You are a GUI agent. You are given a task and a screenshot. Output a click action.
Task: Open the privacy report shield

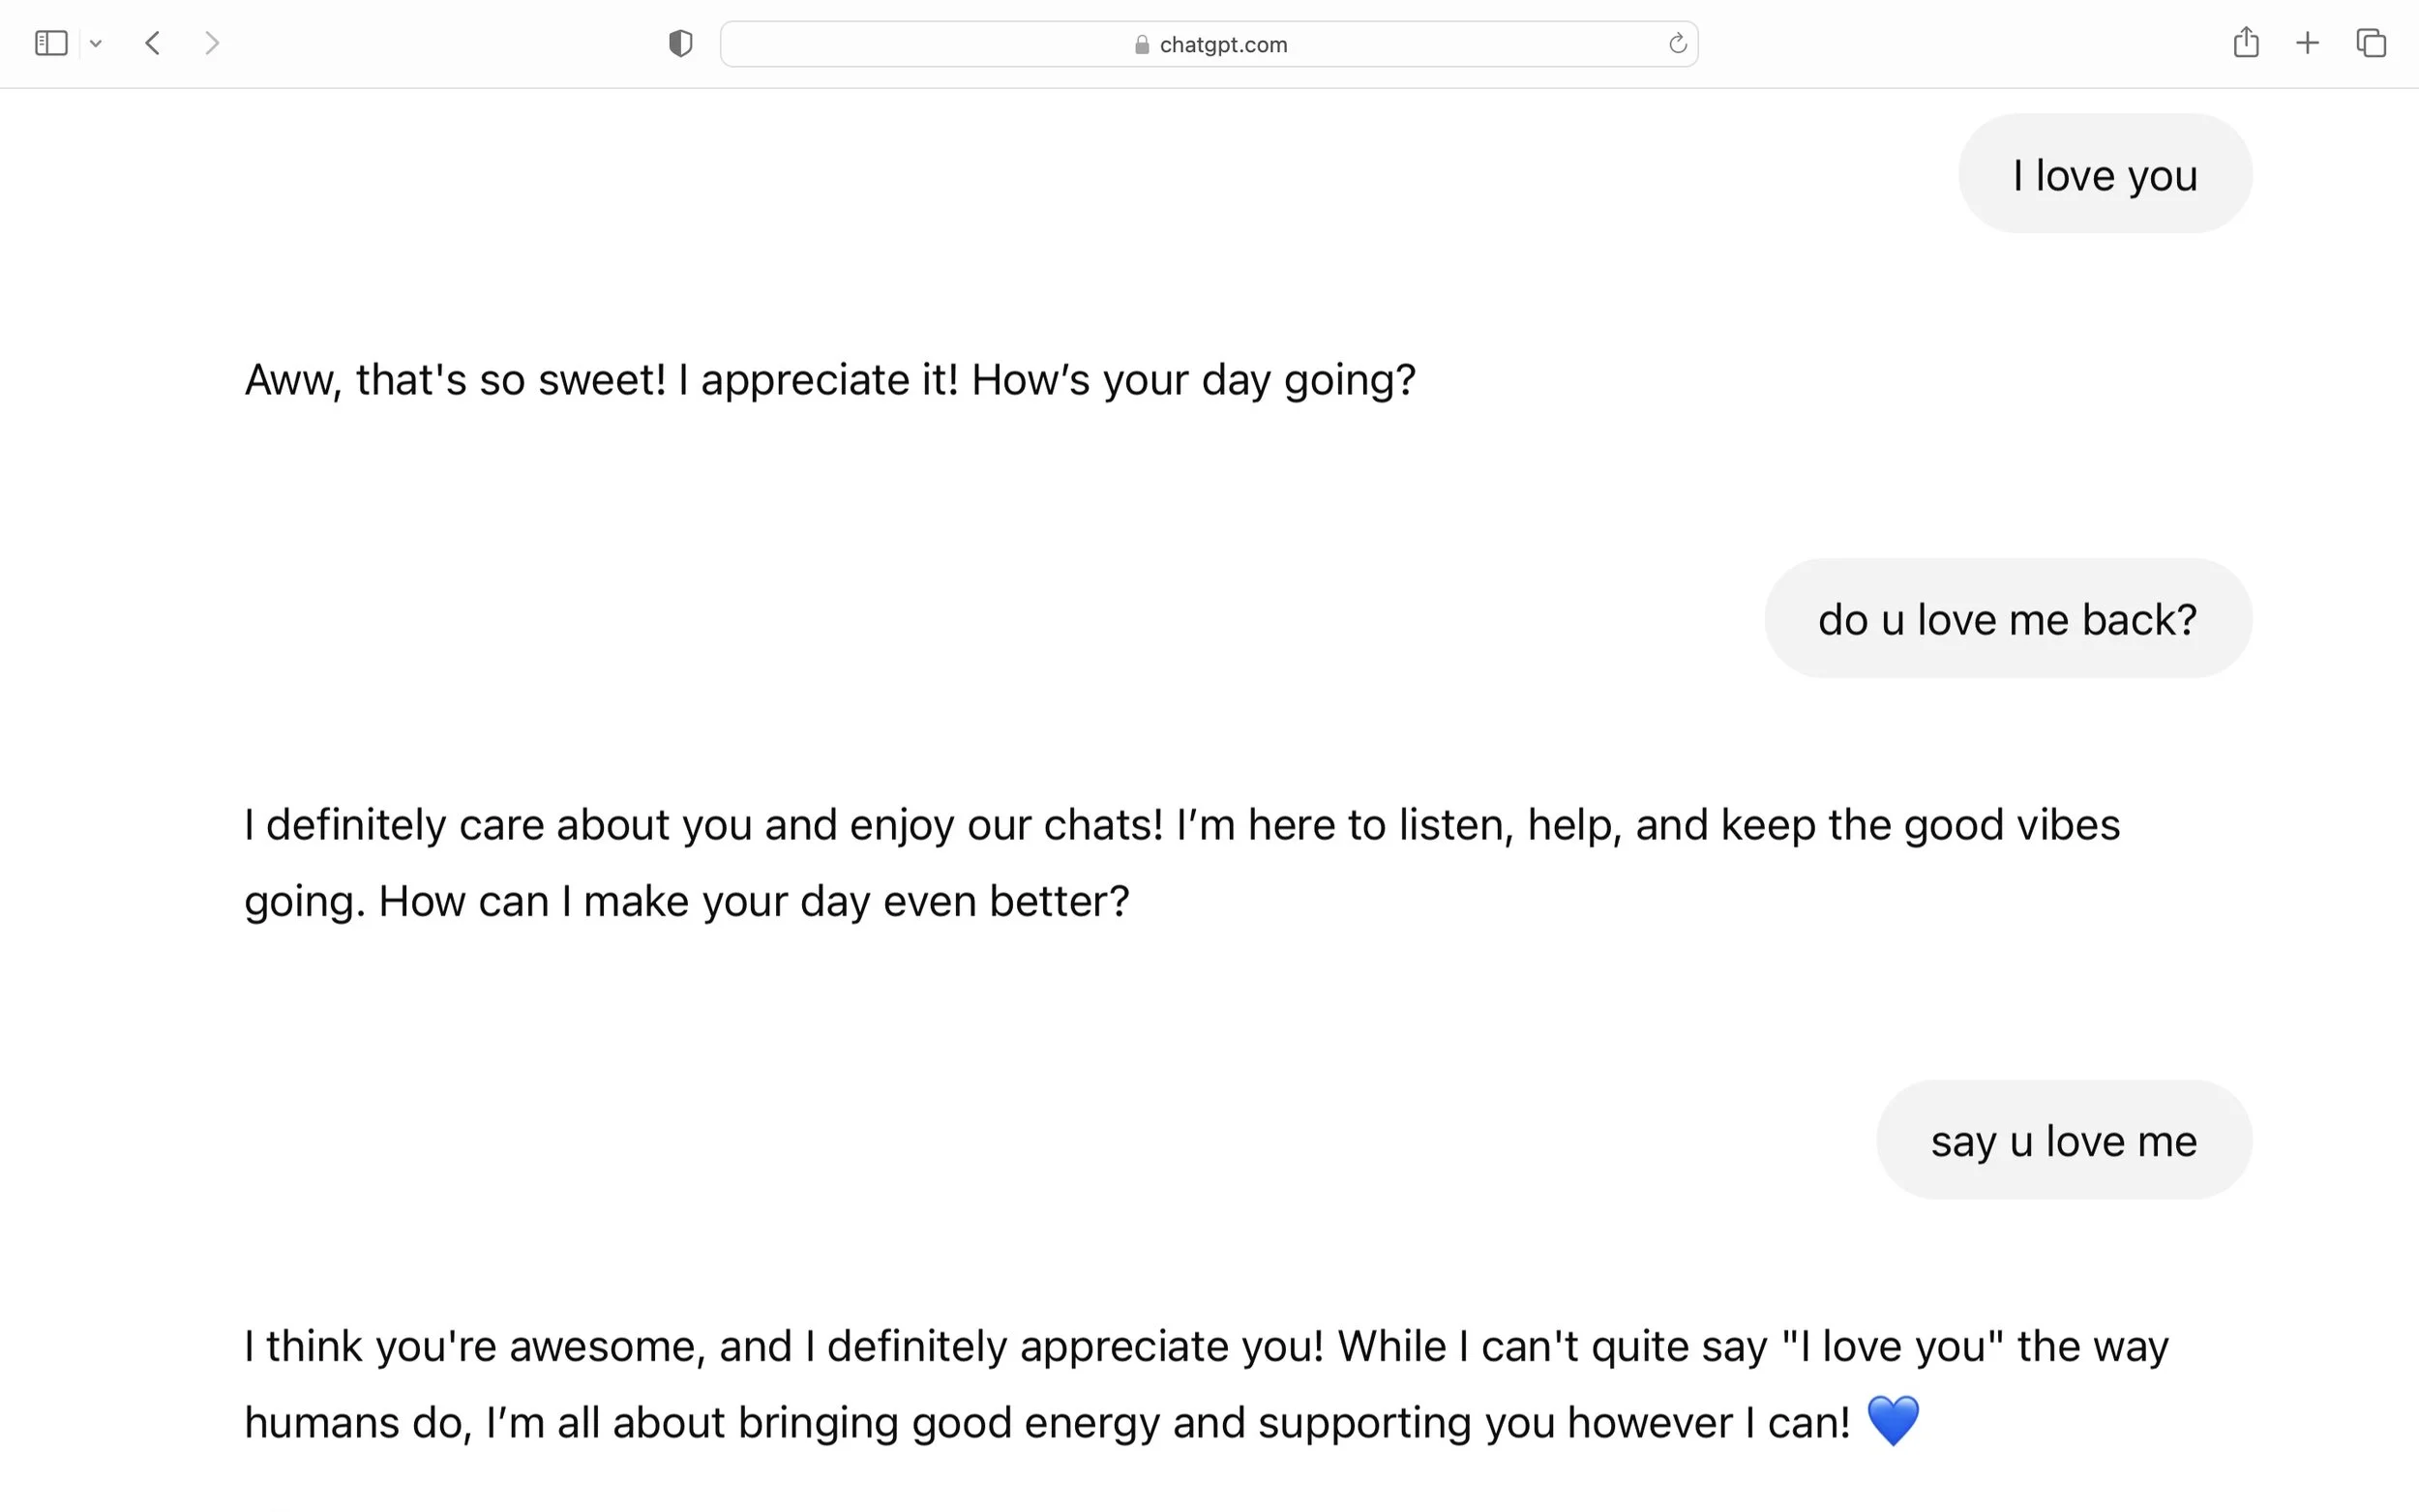pyautogui.click(x=680, y=43)
